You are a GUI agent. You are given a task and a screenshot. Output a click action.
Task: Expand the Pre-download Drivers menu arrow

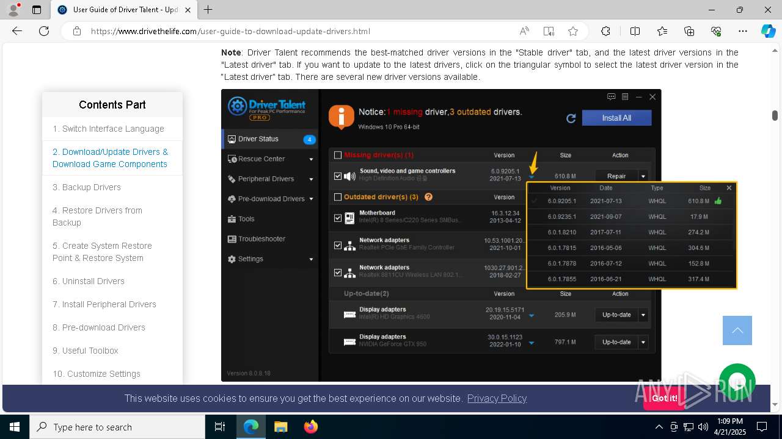pos(311,199)
